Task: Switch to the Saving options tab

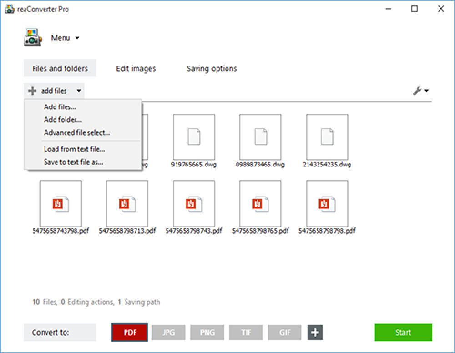Action: 211,68
